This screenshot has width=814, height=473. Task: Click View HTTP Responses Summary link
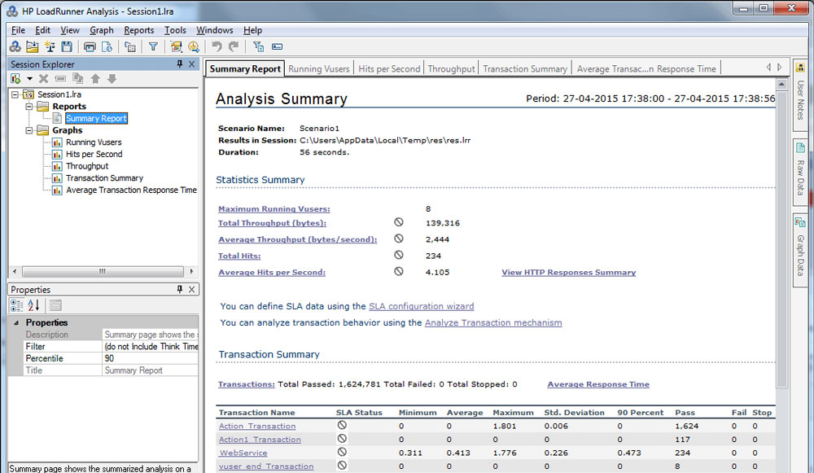(x=568, y=272)
